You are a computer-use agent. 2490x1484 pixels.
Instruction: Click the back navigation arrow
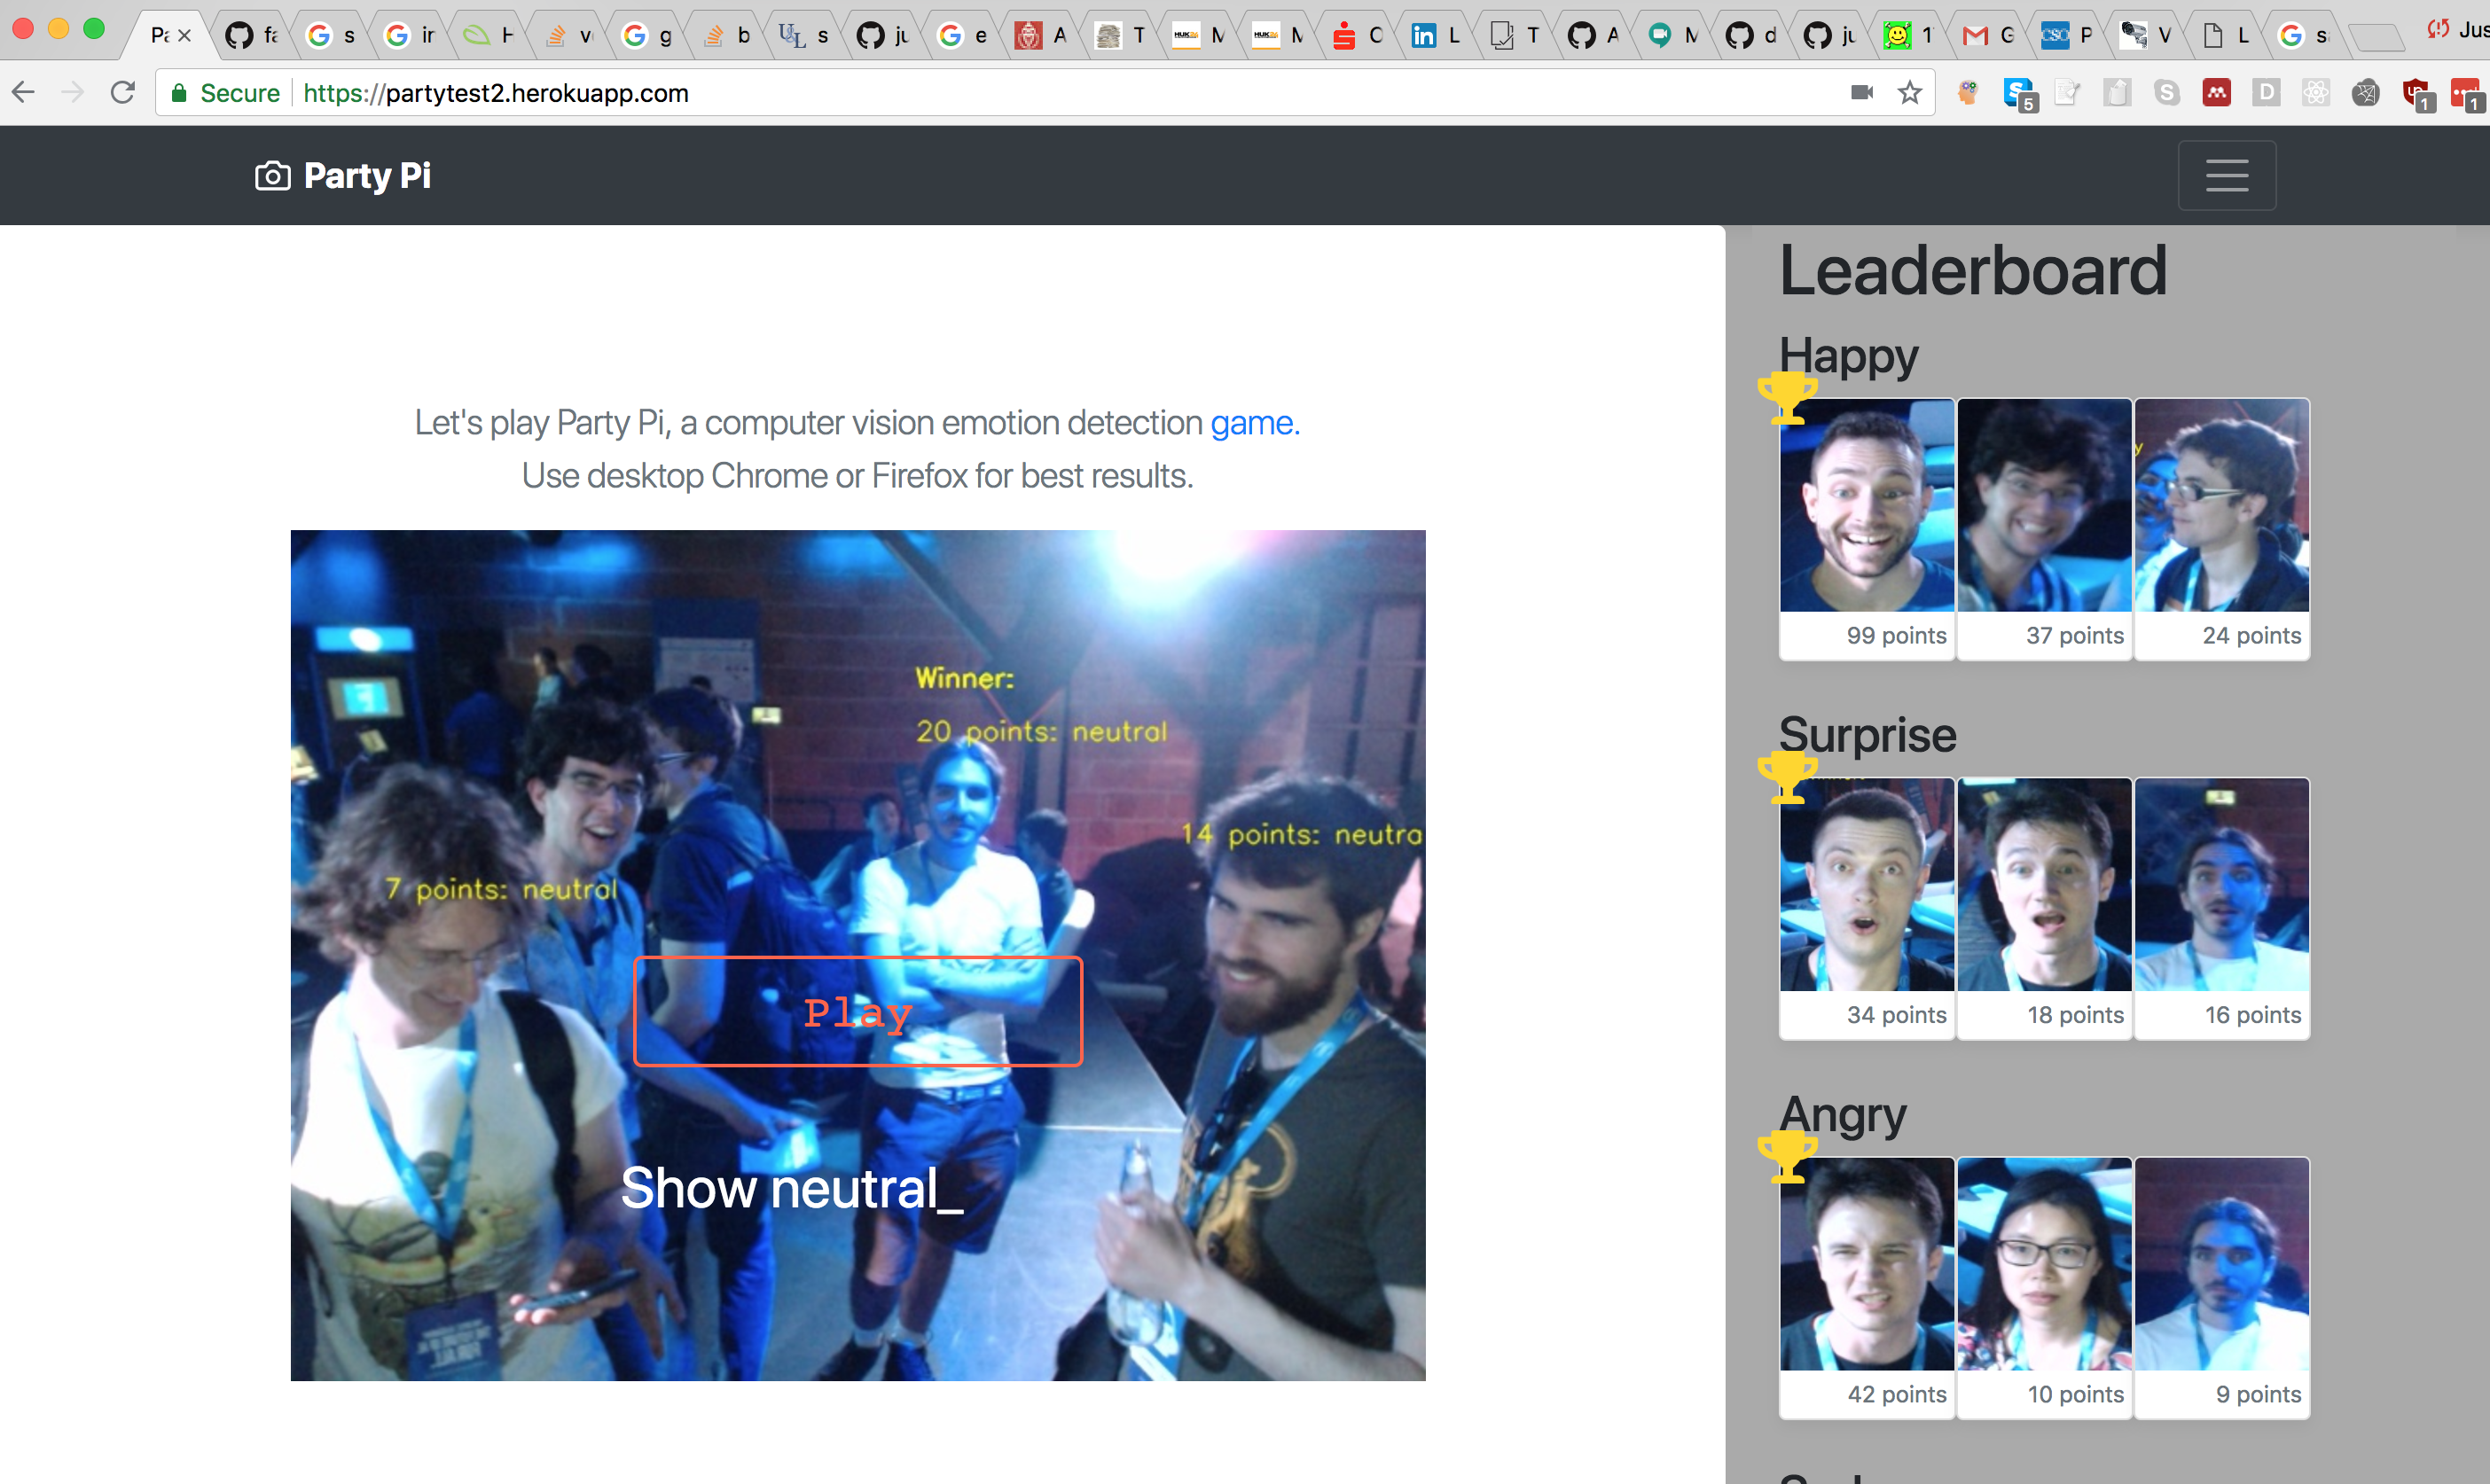(x=24, y=93)
